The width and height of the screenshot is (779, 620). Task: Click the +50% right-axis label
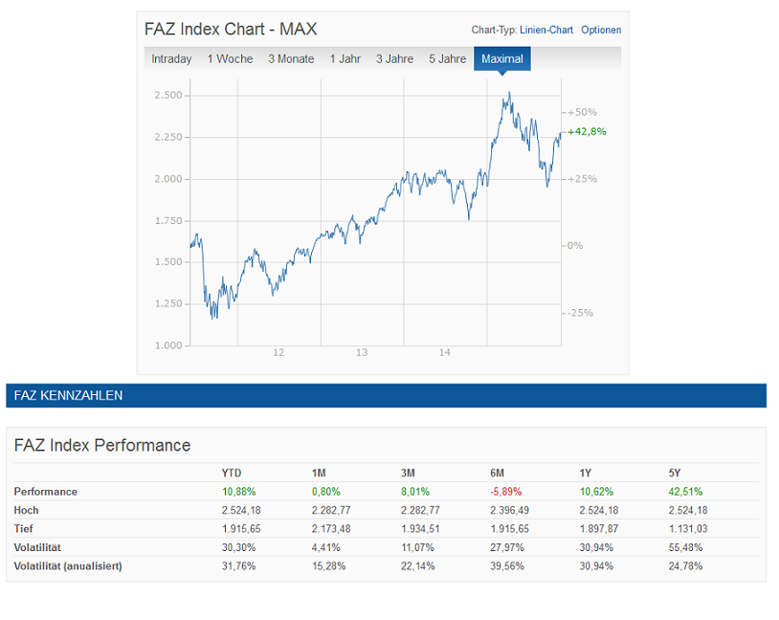582,112
